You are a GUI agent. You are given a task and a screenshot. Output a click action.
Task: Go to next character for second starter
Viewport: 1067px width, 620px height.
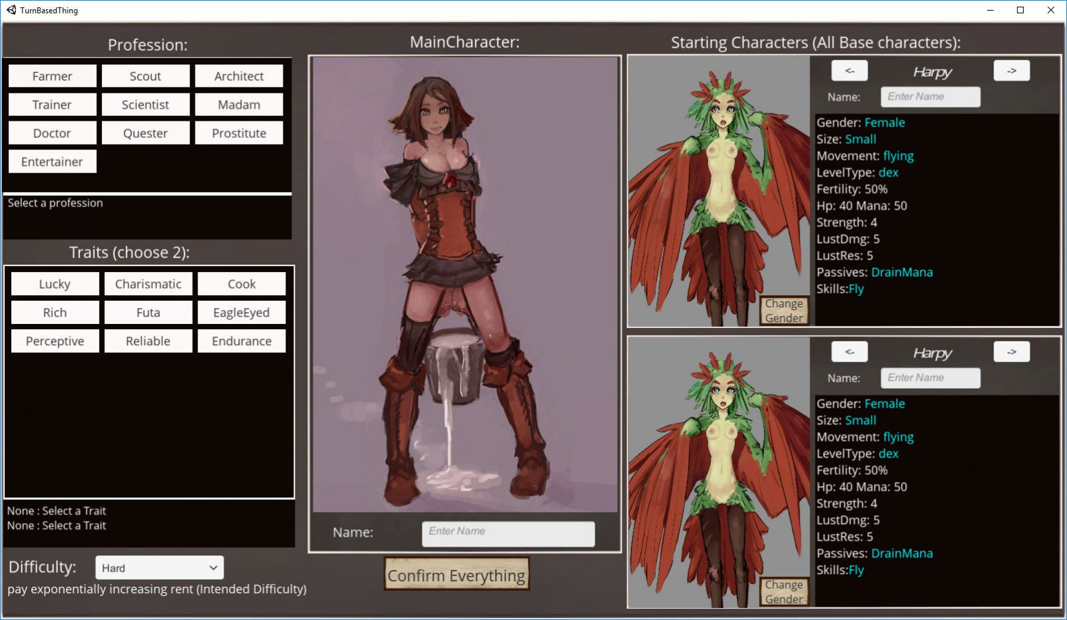coord(1012,352)
